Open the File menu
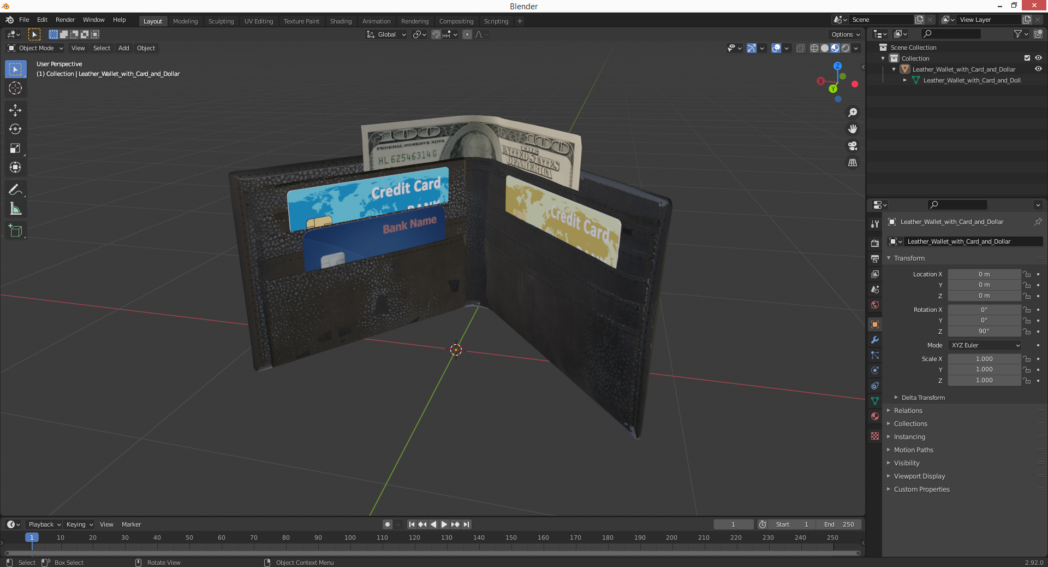1048x567 pixels. 24,20
